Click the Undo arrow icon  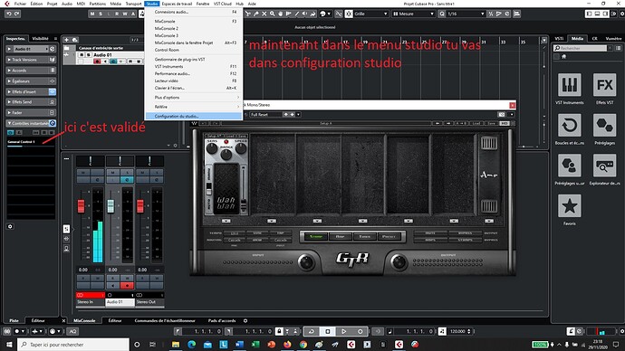pyautogui.click(x=9, y=14)
